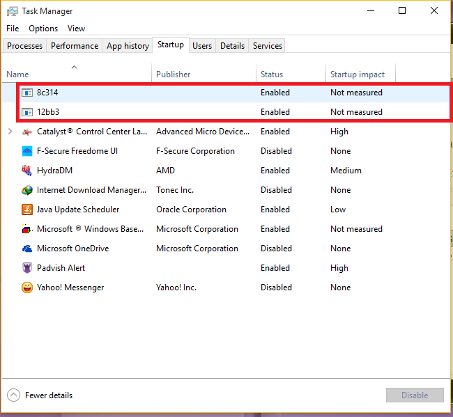Click the Advanced Micro Device... publisher cell
This screenshot has width=453, height=417.
click(x=203, y=132)
